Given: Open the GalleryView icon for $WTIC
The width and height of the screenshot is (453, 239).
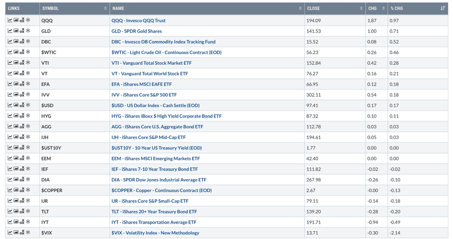Looking at the screenshot, I should pos(16,52).
